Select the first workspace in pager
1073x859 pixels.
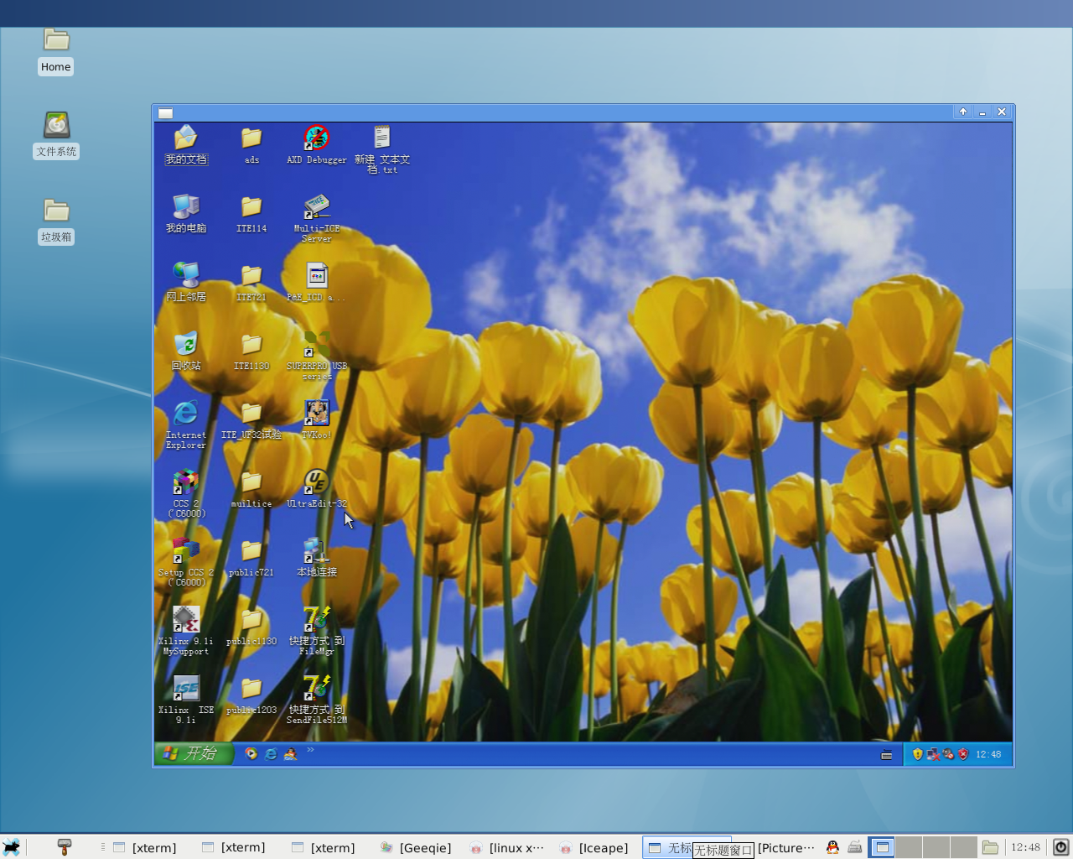click(x=881, y=847)
